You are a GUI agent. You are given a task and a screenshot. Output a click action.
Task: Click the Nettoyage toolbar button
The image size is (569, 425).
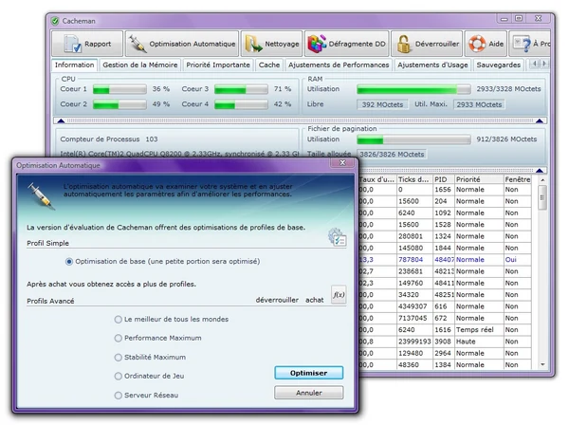(x=271, y=44)
